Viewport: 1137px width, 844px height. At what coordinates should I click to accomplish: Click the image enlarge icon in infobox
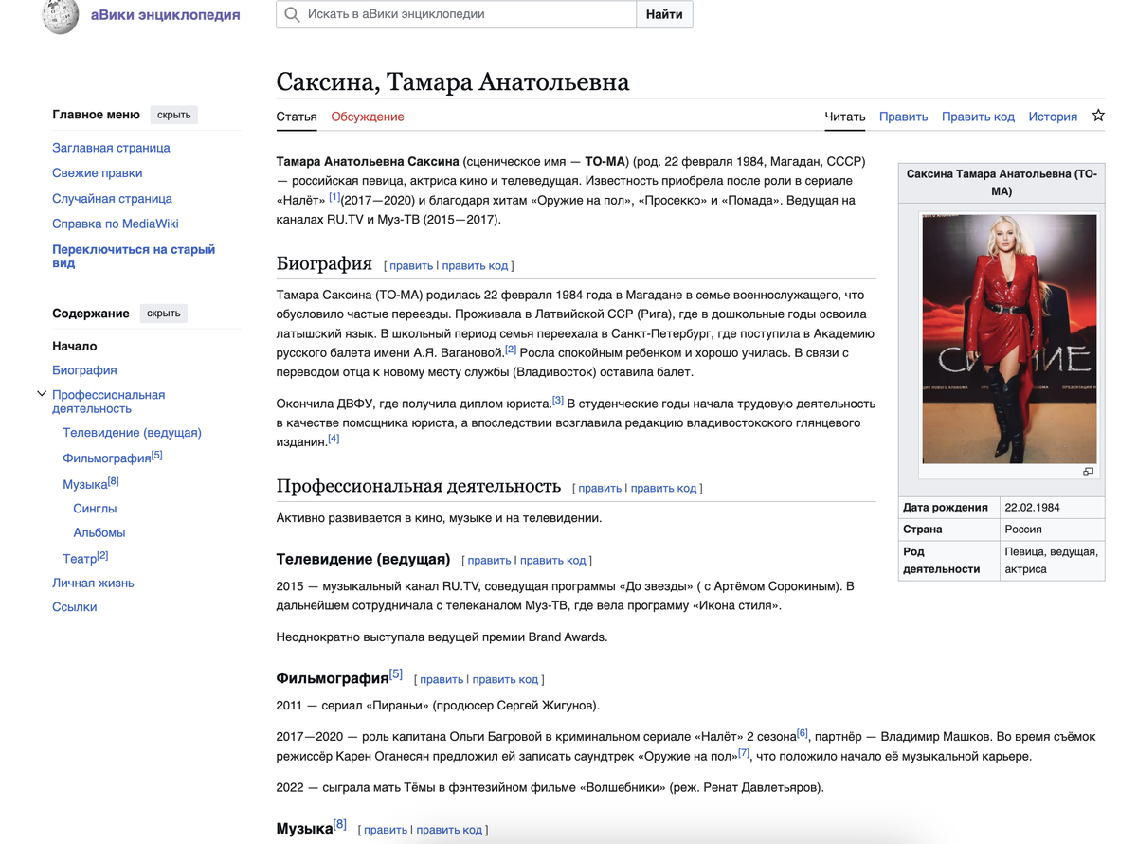pyautogui.click(x=1088, y=470)
